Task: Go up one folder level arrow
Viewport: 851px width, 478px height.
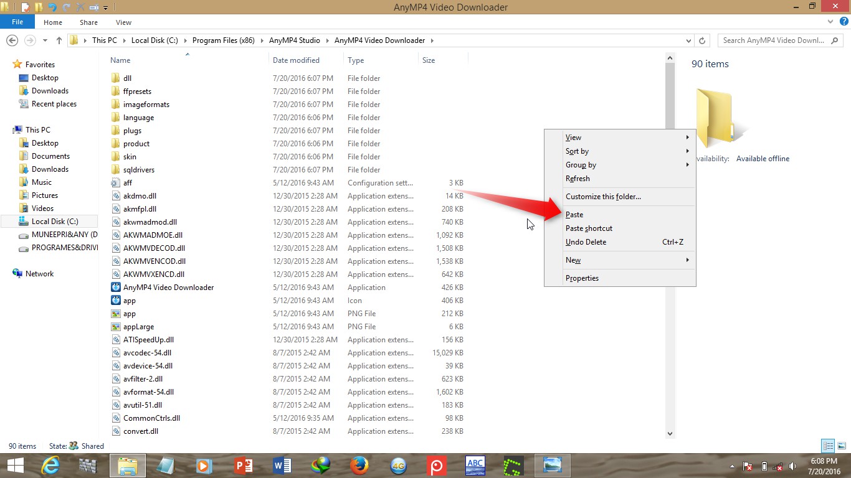Action: 59,40
